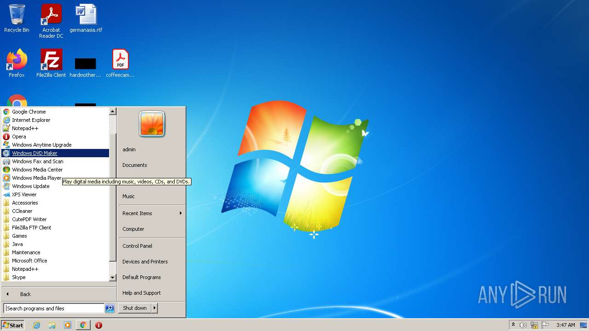Select germanasia.rtf file on desktop
The image size is (589, 331).
click(86, 18)
